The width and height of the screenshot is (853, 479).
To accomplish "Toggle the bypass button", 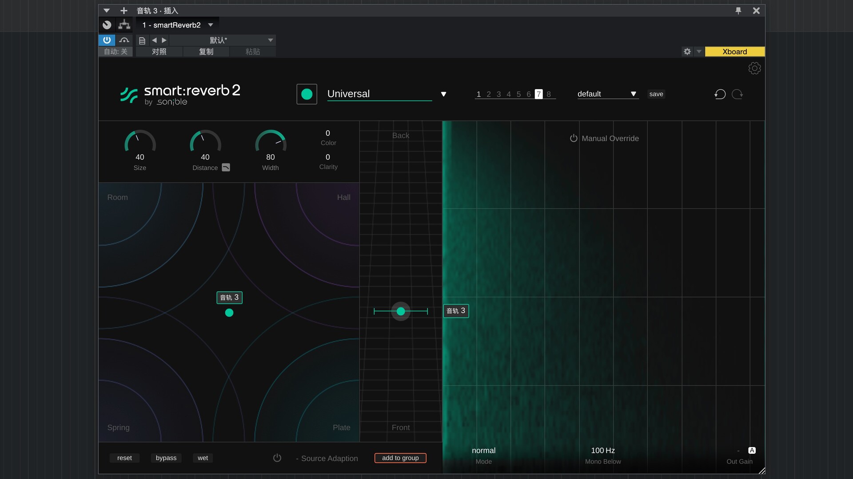I will click(x=166, y=458).
